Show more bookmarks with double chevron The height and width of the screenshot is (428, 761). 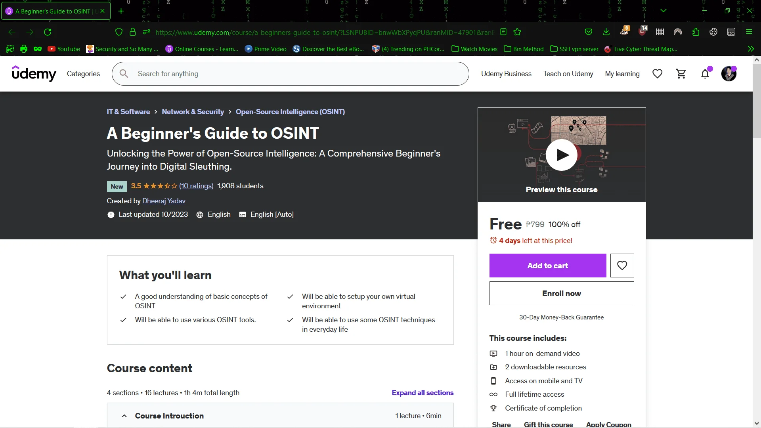[751, 49]
